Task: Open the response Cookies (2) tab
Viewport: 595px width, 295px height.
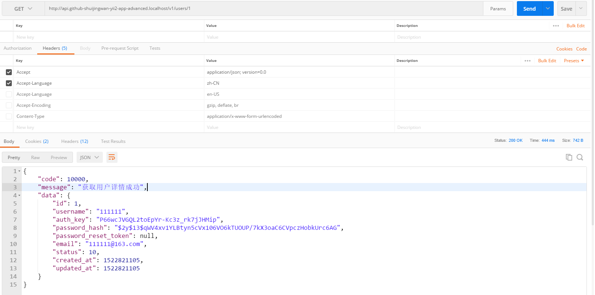Action: pos(36,141)
